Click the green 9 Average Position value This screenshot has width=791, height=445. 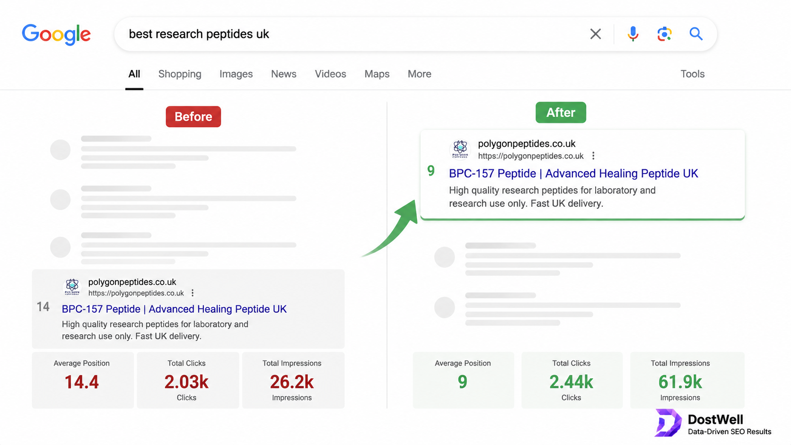463,382
